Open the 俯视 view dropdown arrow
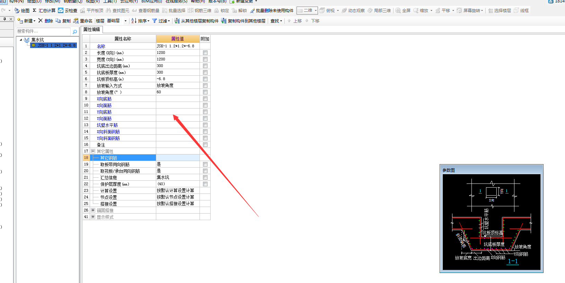Image resolution: width=565 pixels, height=283 pixels. pyautogui.click(x=338, y=11)
